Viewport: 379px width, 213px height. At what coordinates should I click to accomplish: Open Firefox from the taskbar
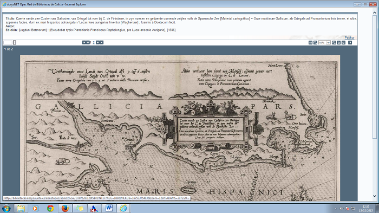(x=65, y=208)
